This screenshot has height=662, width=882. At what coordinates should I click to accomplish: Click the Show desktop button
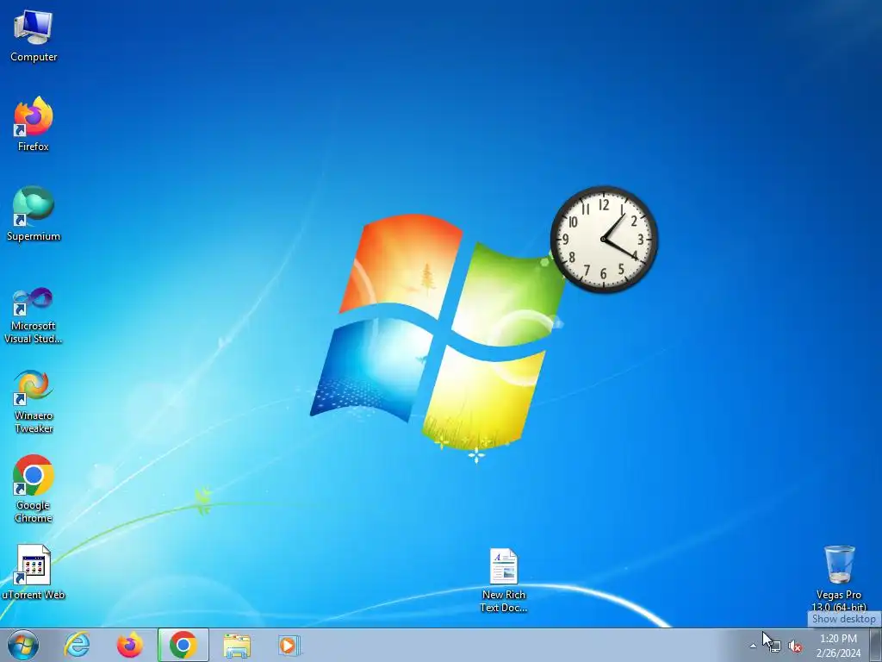coord(876,645)
